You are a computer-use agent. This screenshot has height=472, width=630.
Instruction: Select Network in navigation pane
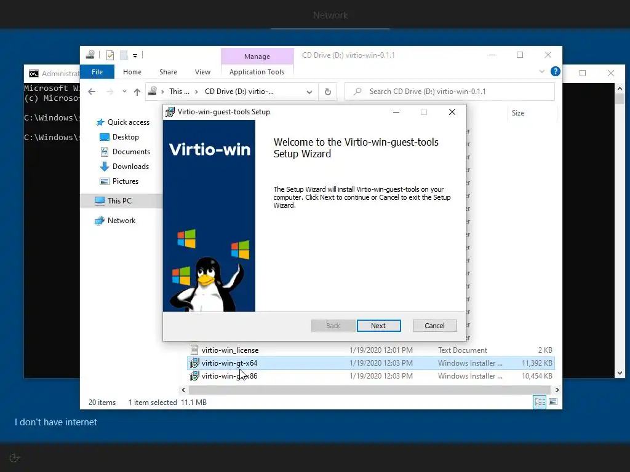[x=121, y=221]
